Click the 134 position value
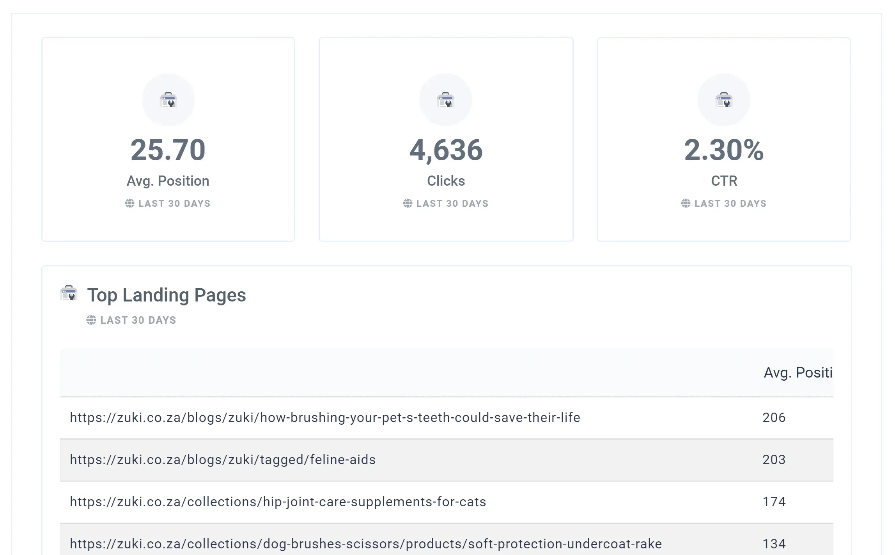Screen dimensions: 895x555 click(x=774, y=544)
